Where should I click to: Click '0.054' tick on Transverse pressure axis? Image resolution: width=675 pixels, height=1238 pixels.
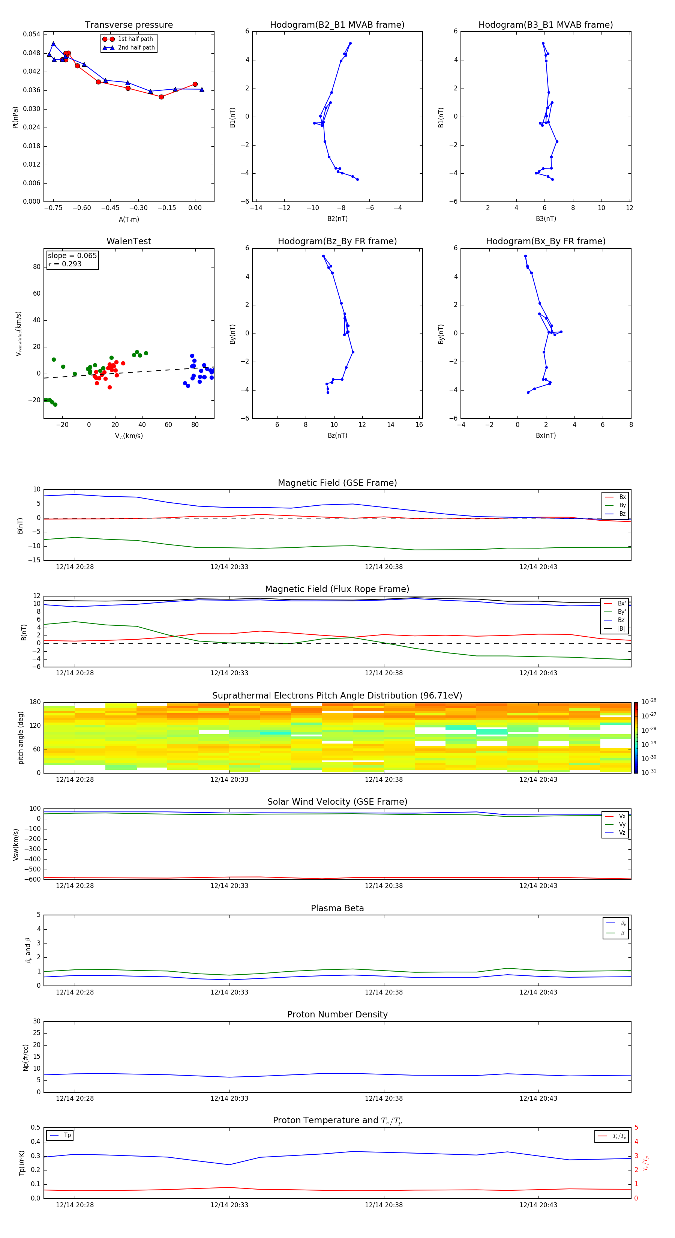[x=31, y=34]
